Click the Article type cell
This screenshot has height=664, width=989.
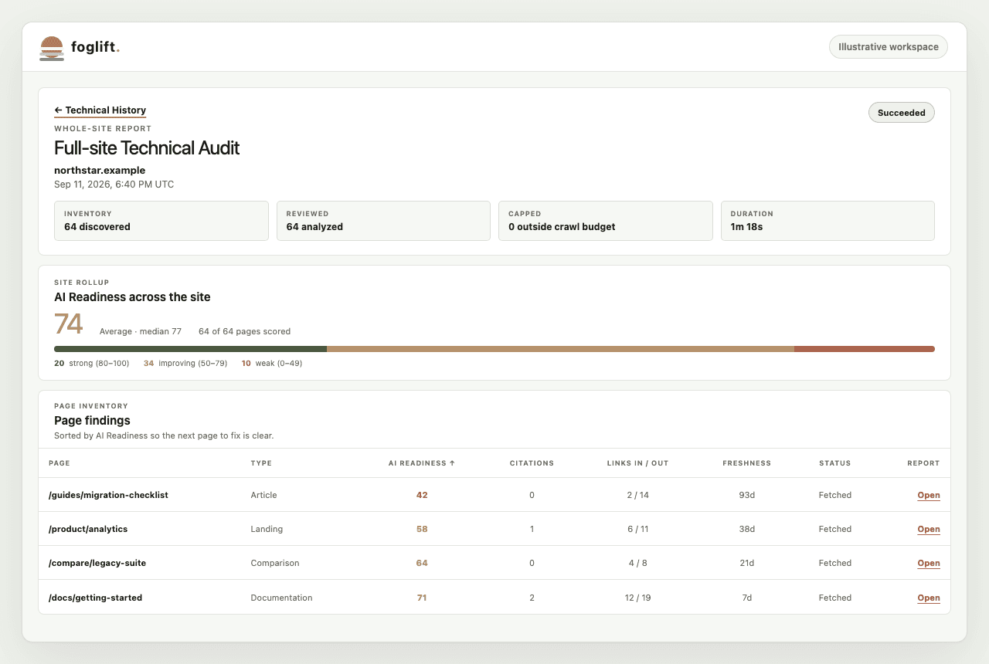point(263,495)
